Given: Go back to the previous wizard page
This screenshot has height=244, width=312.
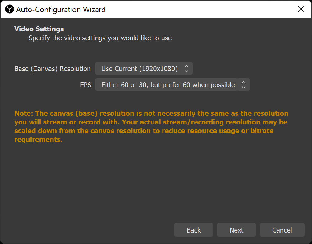Looking at the screenshot, I should coord(193,230).
